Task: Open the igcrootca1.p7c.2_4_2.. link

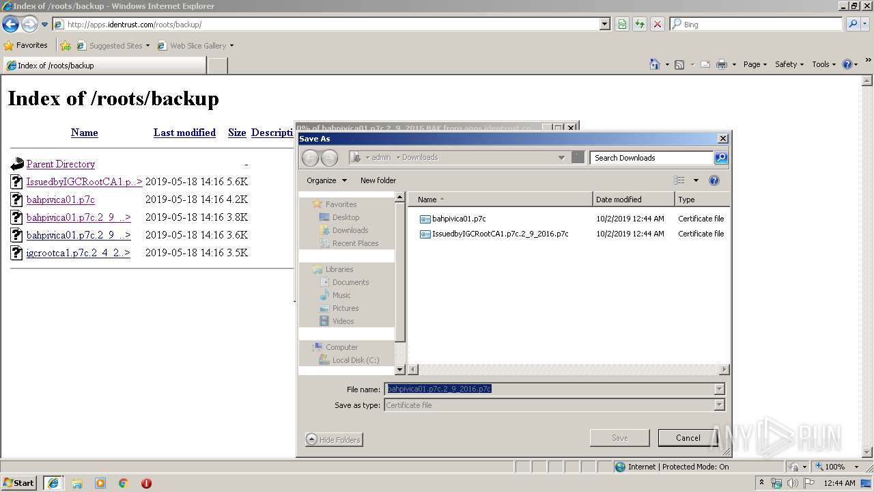Action: pos(78,253)
